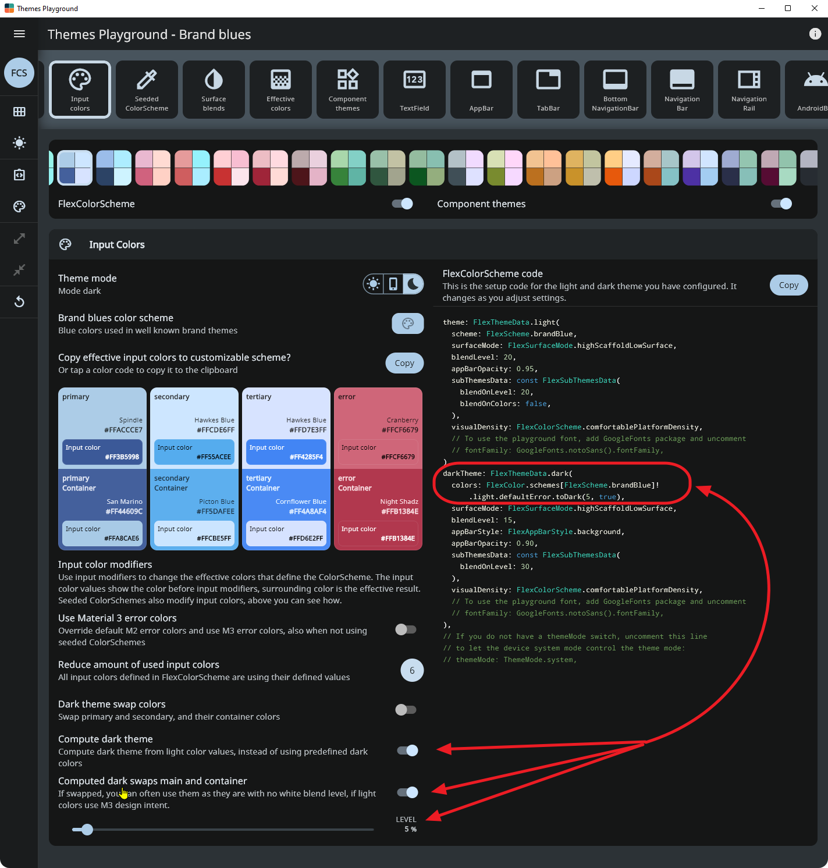Copy tertiary input color #FF4285F4
Image resolution: width=828 pixels, height=868 pixels.
[286, 452]
